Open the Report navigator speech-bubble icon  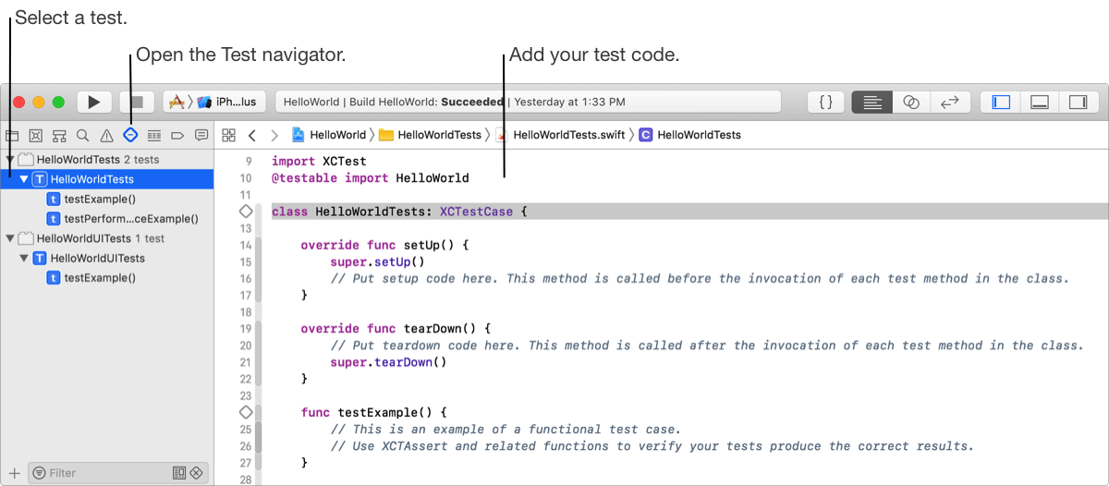pyautogui.click(x=201, y=135)
